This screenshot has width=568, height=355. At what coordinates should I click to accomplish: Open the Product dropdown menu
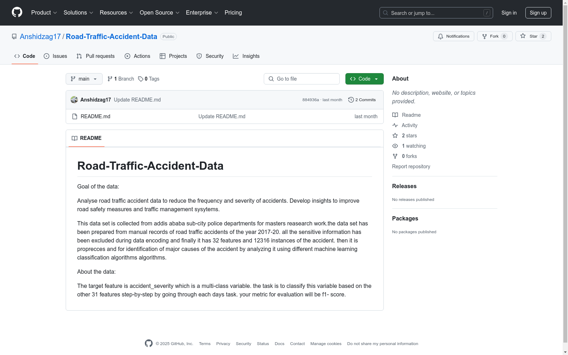pos(44,12)
